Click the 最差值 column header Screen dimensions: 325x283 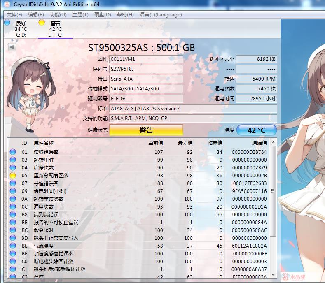[185, 143]
